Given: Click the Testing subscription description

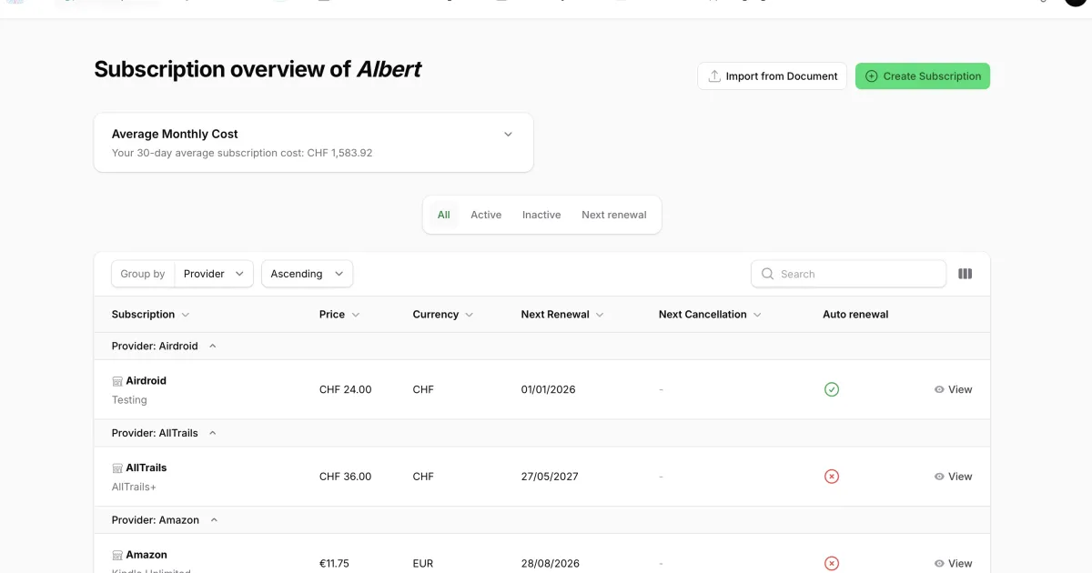Looking at the screenshot, I should point(129,400).
